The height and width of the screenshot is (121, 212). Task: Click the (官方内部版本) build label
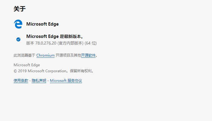[x=71, y=43]
